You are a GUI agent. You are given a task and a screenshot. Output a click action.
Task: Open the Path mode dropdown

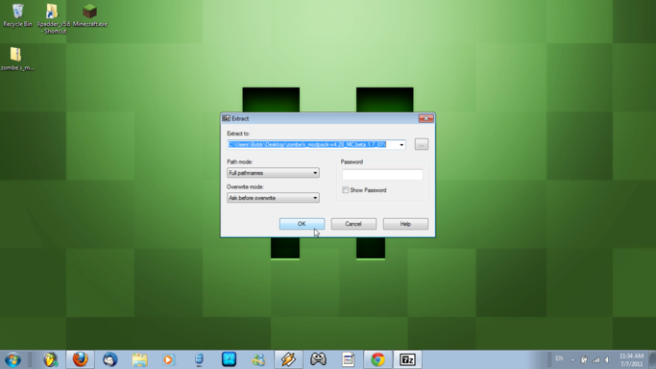tap(273, 173)
